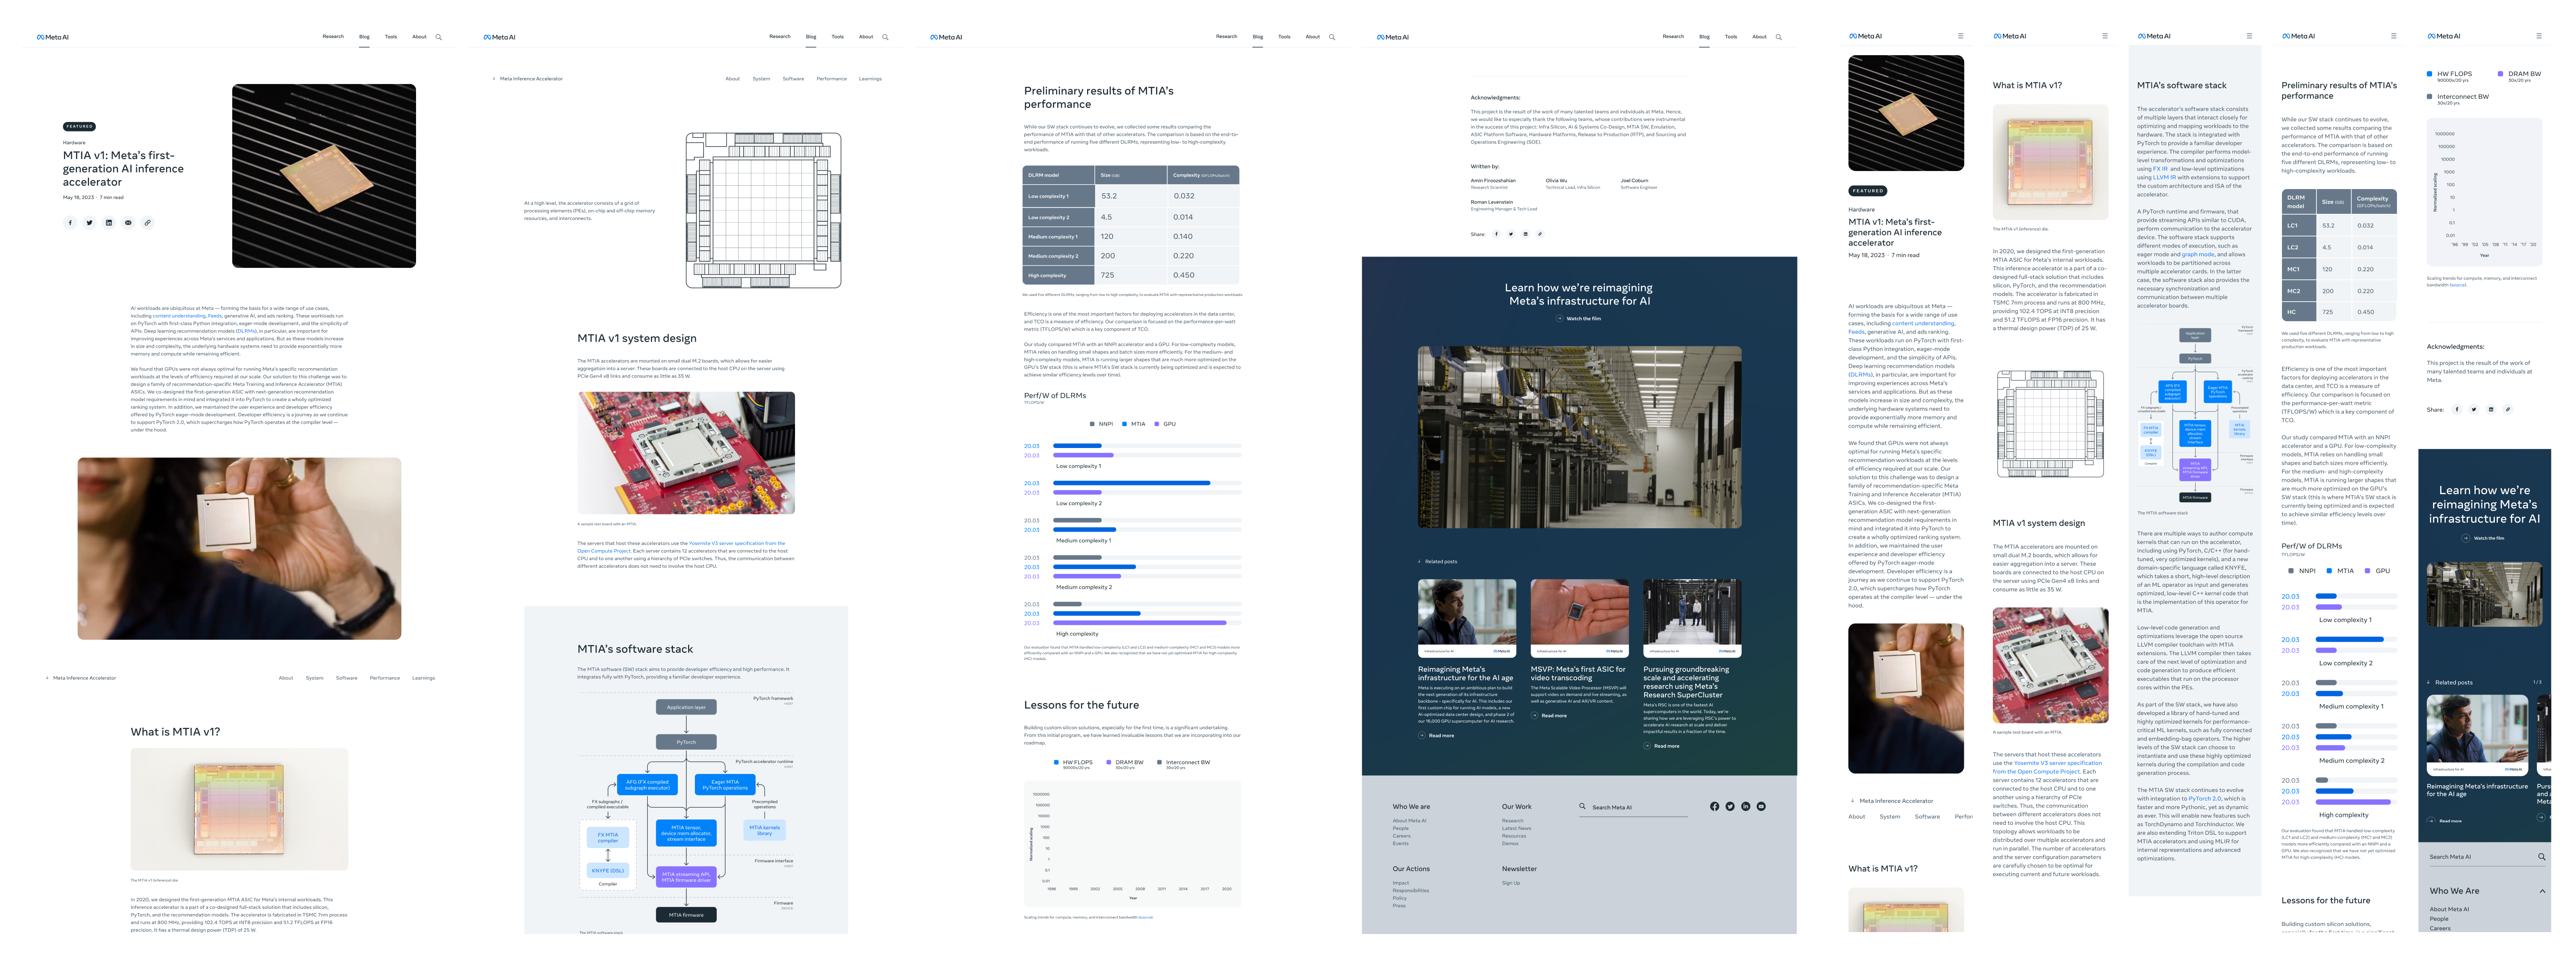Copy link icon under desktop hero title
Image resolution: width=2576 pixels, height=972 pixels.
pyautogui.click(x=147, y=223)
